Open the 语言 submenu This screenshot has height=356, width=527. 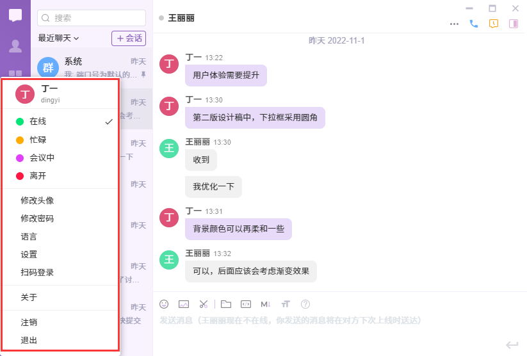pyautogui.click(x=29, y=236)
